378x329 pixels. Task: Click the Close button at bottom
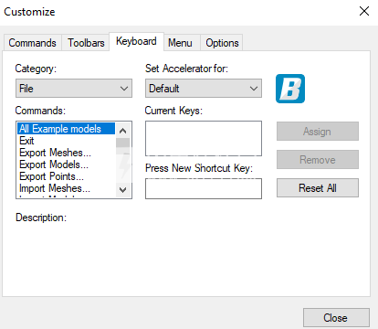336,318
